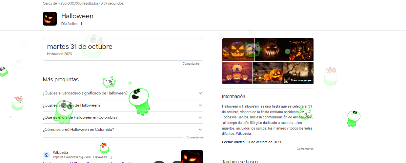Open three-dot options next to "Más preguntas"
The width and height of the screenshot is (406, 163).
coord(81,80)
